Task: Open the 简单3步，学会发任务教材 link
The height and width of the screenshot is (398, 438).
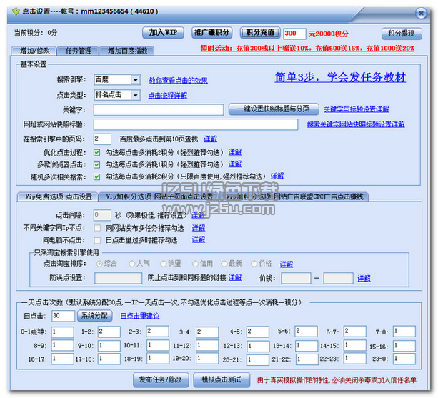Action: pyautogui.click(x=340, y=77)
